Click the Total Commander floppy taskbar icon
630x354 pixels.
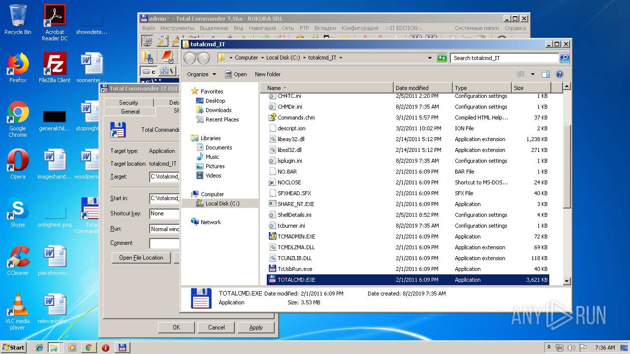(122, 348)
